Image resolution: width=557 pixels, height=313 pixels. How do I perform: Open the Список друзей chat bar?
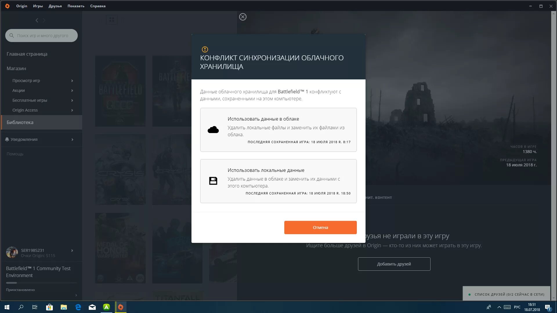coord(507,294)
